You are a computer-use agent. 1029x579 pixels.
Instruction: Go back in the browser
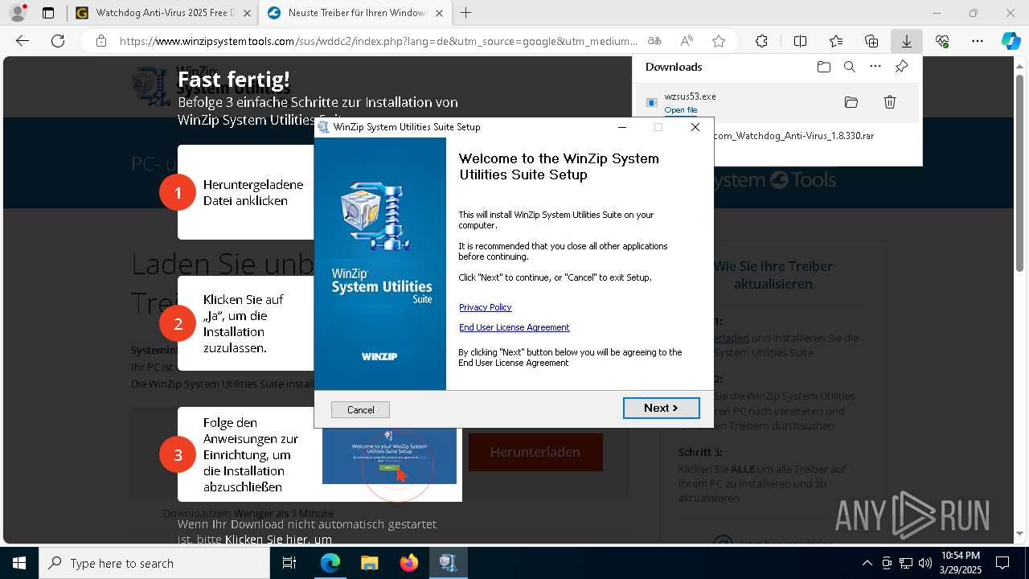(23, 41)
